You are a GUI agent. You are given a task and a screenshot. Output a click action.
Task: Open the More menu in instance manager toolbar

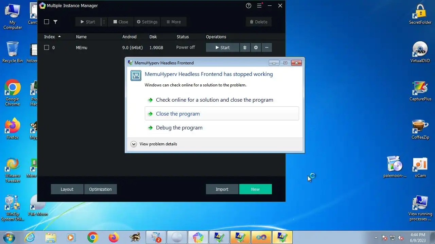(173, 22)
